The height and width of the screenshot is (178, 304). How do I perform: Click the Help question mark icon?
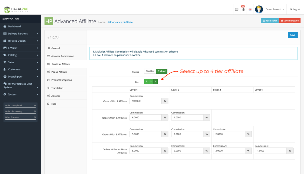click(48, 104)
